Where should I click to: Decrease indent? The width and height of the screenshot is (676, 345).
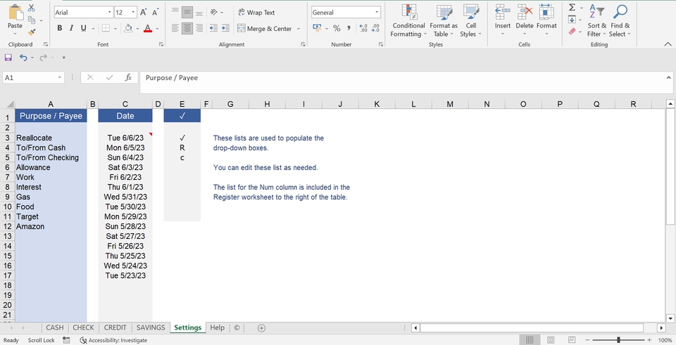(213, 28)
